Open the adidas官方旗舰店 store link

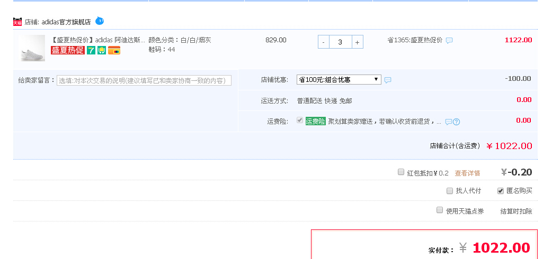pyautogui.click(x=66, y=22)
